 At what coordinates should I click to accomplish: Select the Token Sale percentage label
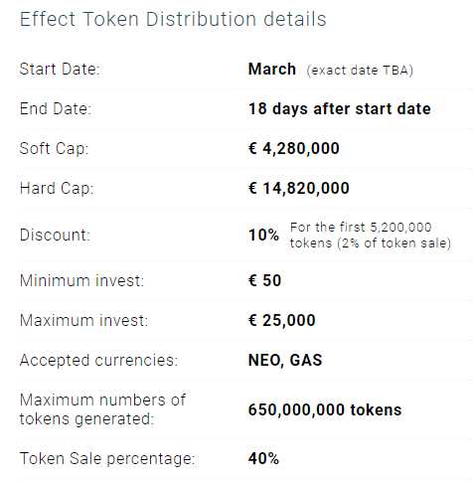click(x=107, y=459)
